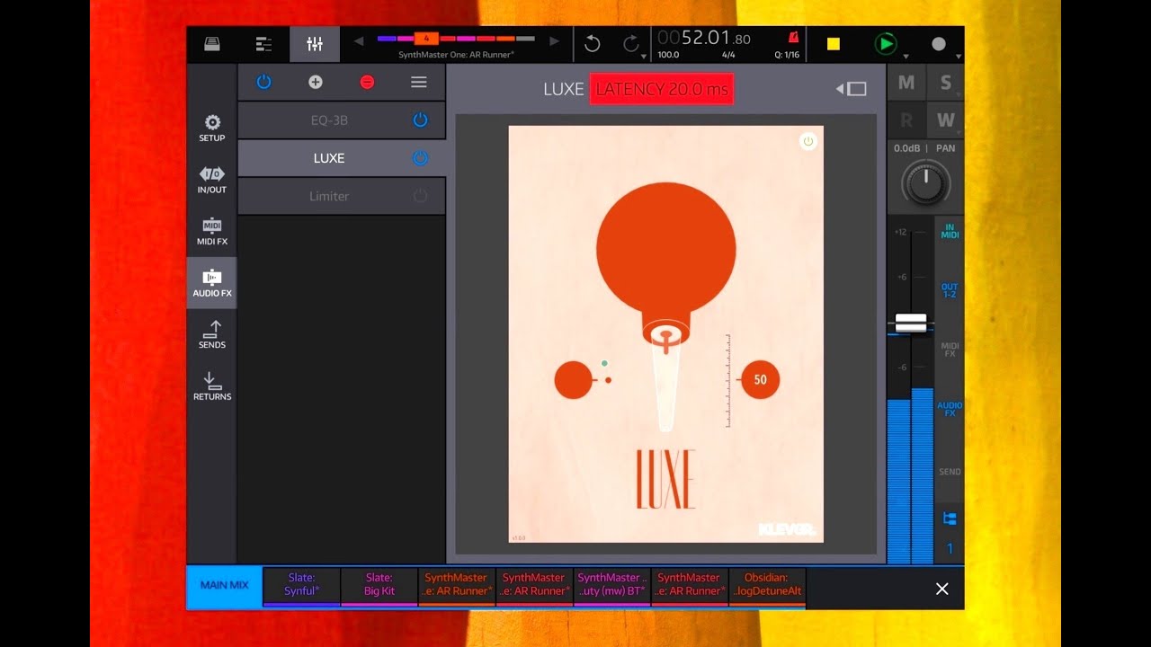Select the Limiter effect slot
Screen dimensions: 1151x647
[x=342, y=196]
